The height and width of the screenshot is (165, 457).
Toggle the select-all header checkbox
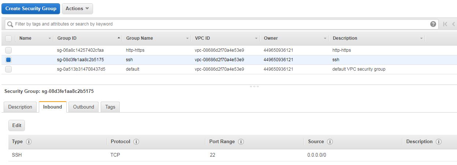(8, 38)
